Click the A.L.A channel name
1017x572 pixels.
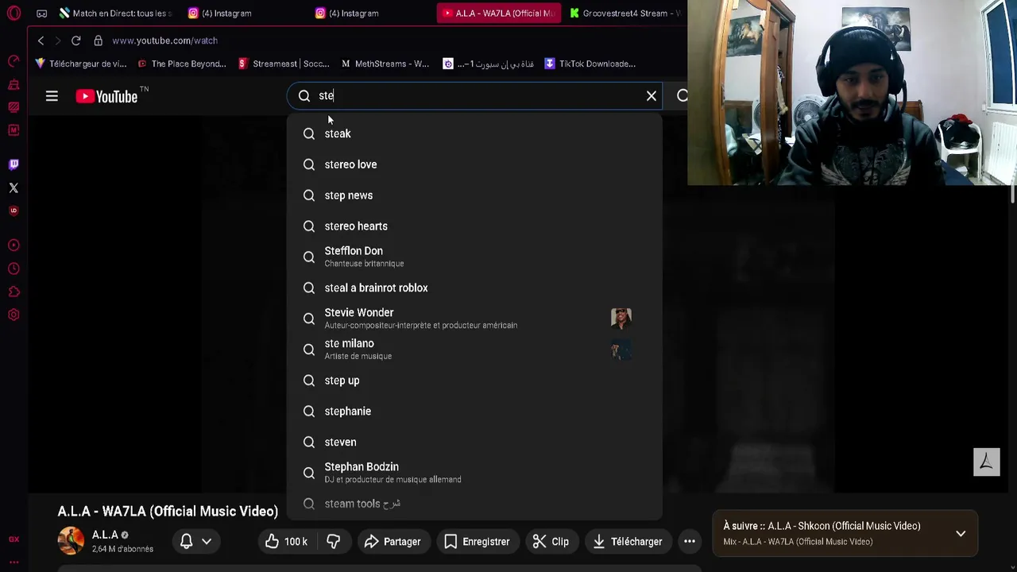coord(105,535)
